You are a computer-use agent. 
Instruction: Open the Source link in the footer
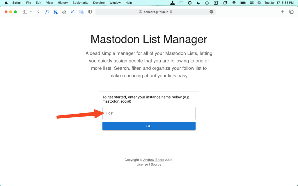156,164
